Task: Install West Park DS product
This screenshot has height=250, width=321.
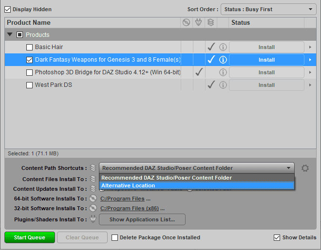Action: (266, 85)
